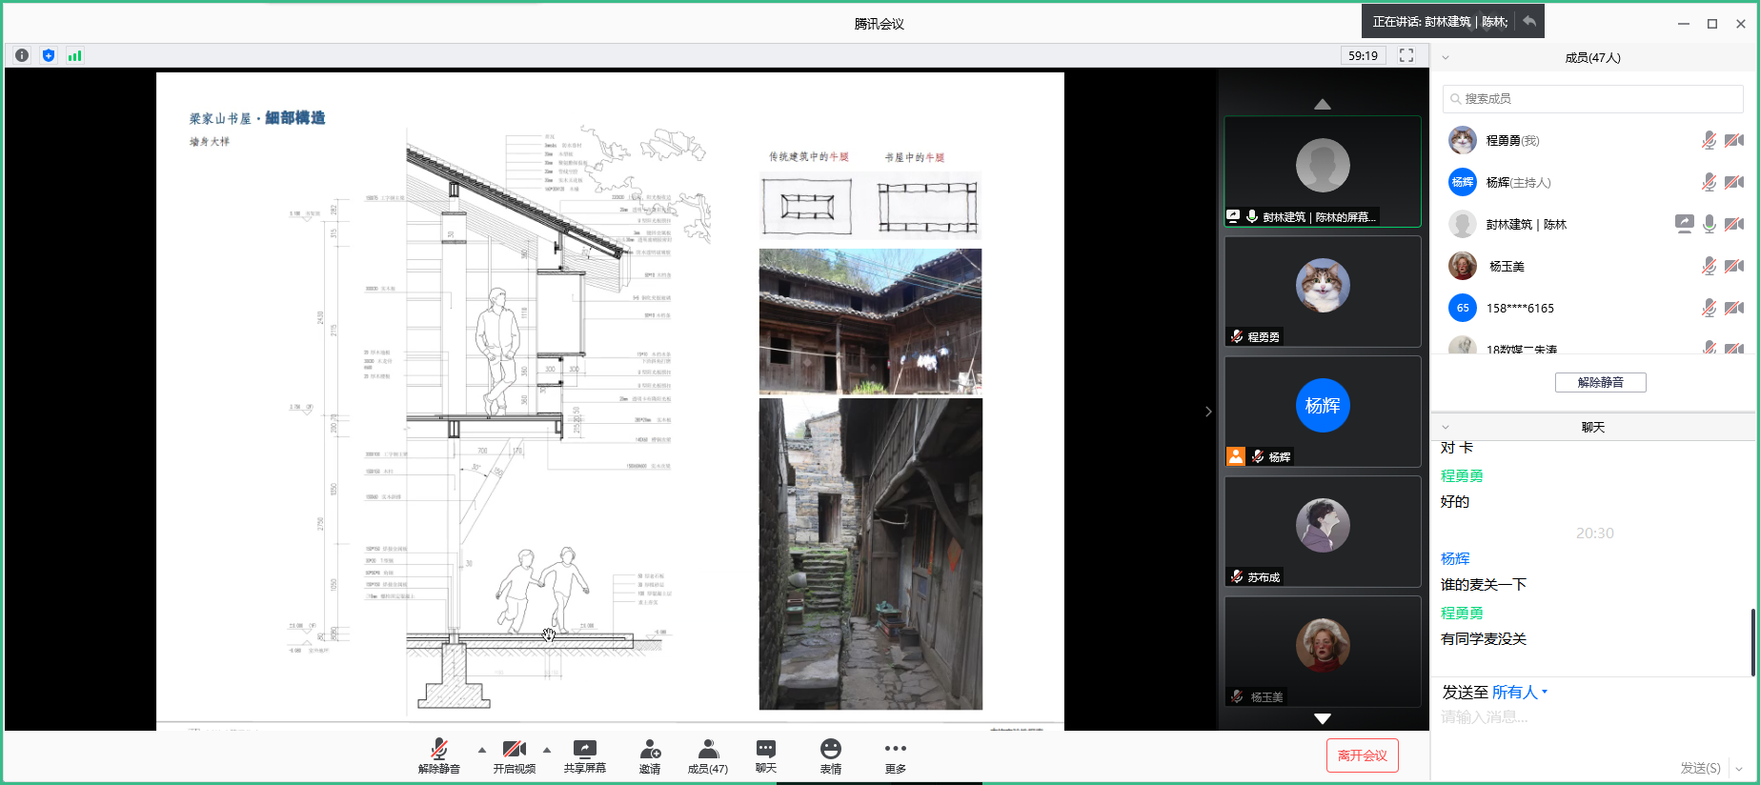This screenshot has width=1760, height=785.
Task: Open the 所有人 recipient dropdown
Action: 1520,693
